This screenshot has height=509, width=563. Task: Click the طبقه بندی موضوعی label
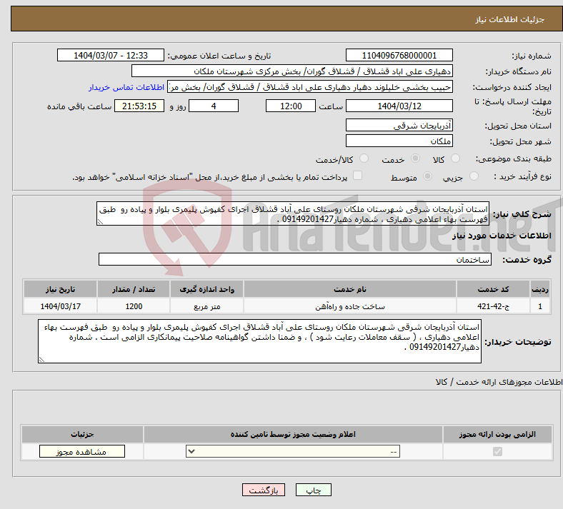click(514, 158)
